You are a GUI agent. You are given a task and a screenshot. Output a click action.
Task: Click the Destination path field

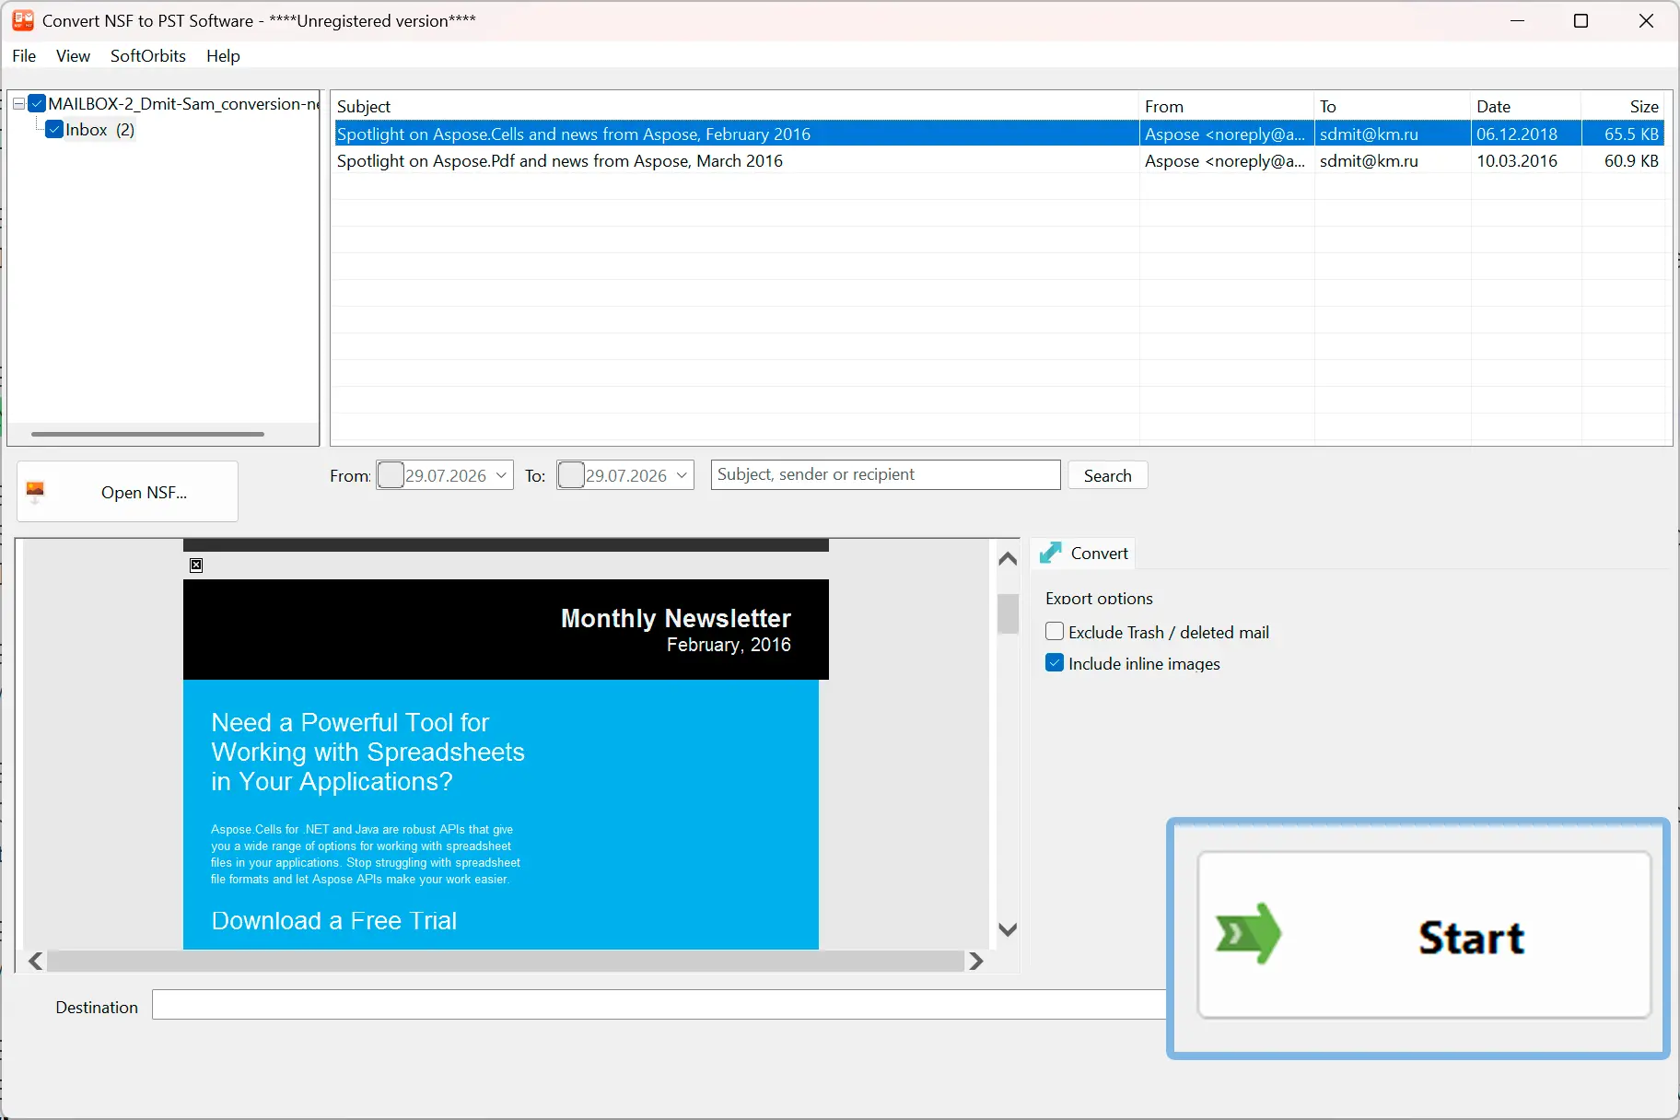659,1005
